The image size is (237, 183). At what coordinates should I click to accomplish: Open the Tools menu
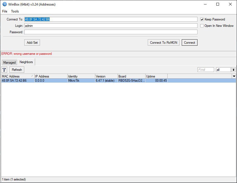15,11
